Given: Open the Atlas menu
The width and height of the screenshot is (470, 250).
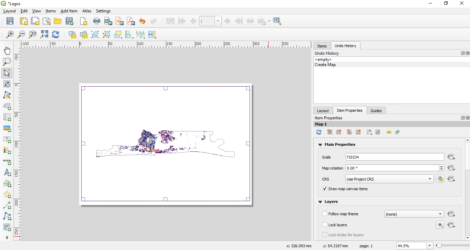Looking at the screenshot, I should pyautogui.click(x=87, y=11).
